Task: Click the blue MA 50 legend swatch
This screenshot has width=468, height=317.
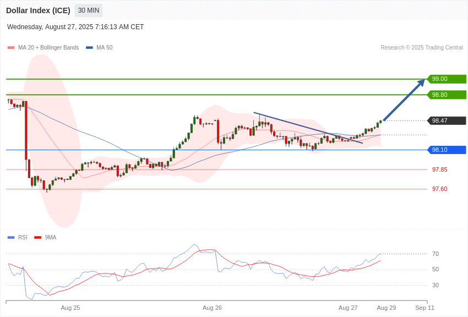Action: point(89,48)
